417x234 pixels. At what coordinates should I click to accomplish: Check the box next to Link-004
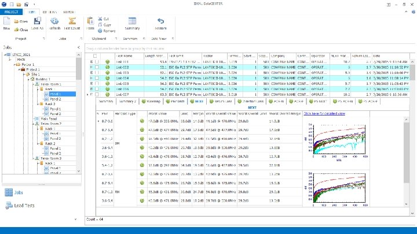(97, 77)
